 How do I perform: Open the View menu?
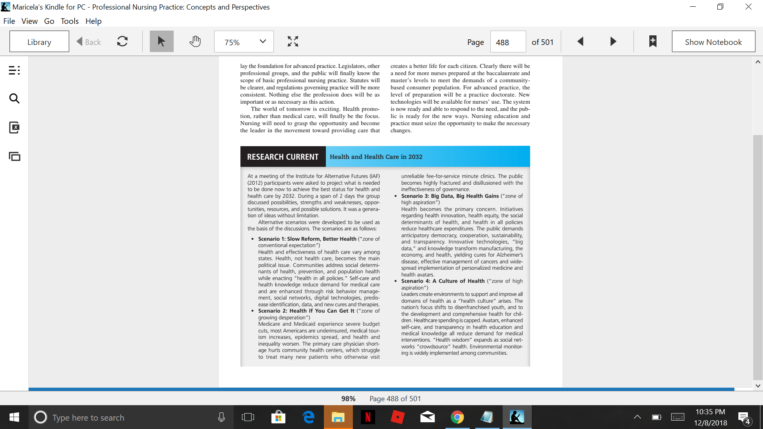[29, 21]
